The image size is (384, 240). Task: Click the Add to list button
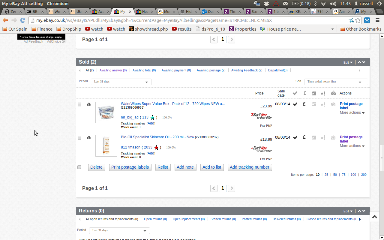coord(212,167)
